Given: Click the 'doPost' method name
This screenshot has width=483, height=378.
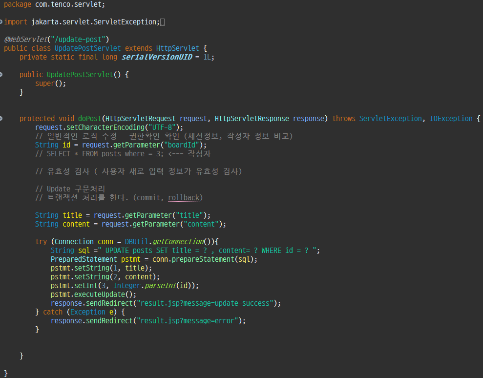Looking at the screenshot, I should click(90, 119).
